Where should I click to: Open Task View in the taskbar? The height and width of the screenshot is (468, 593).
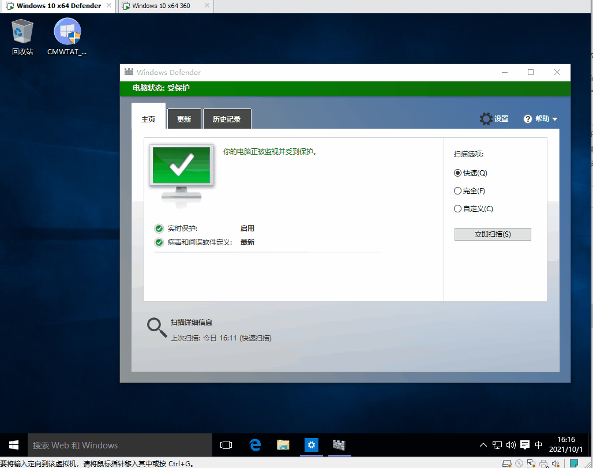point(226,445)
